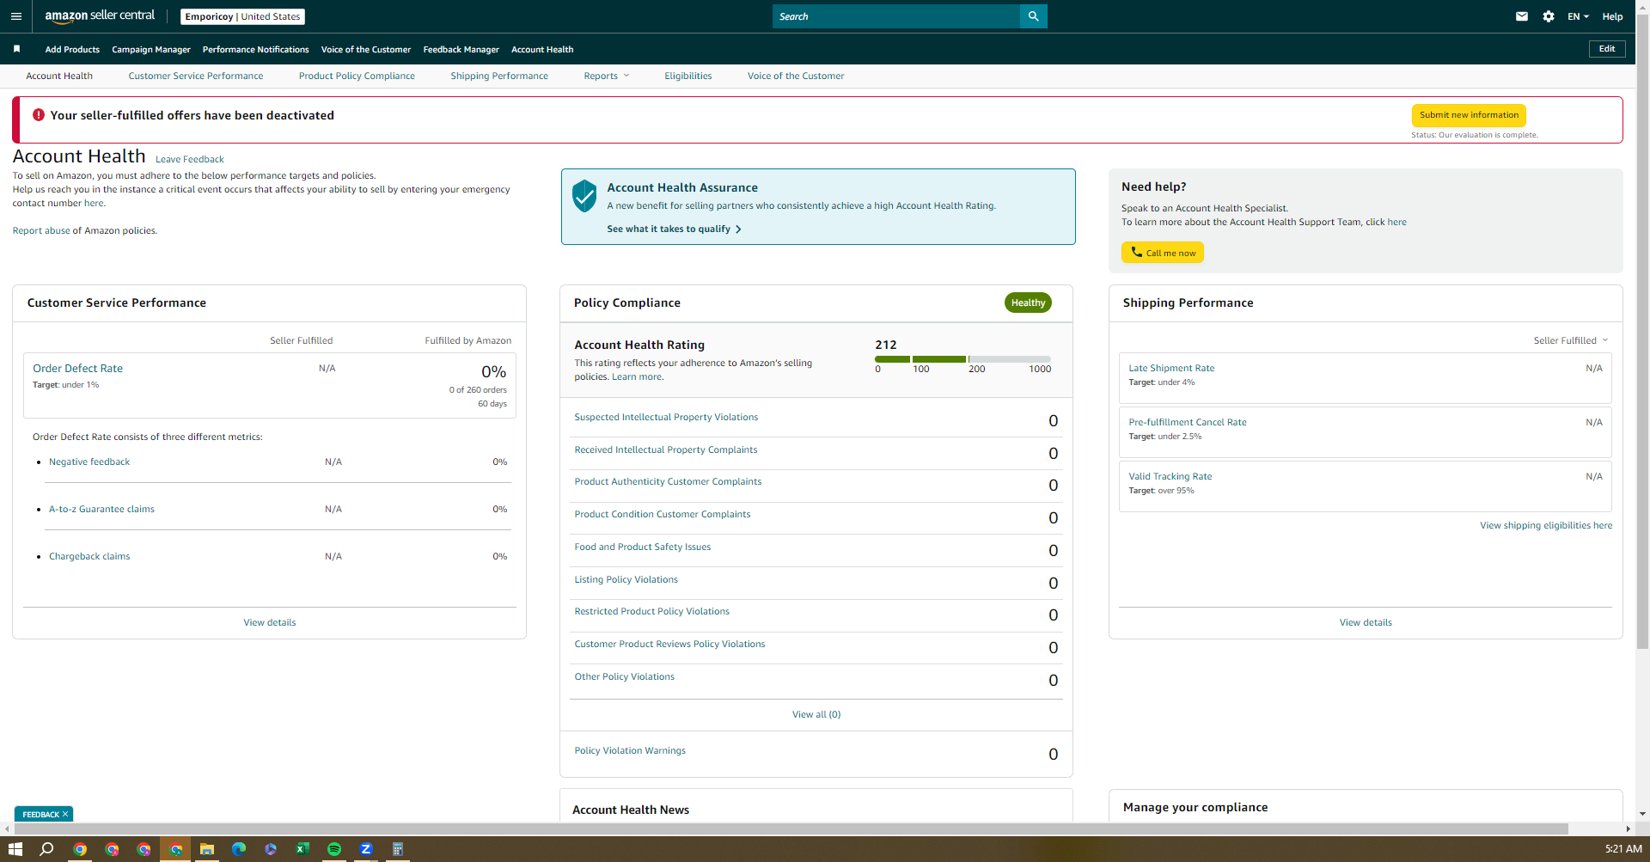Screen dimensions: 1650x862
Task: Open Suspected Intellectual Property Violations
Action: [666, 417]
